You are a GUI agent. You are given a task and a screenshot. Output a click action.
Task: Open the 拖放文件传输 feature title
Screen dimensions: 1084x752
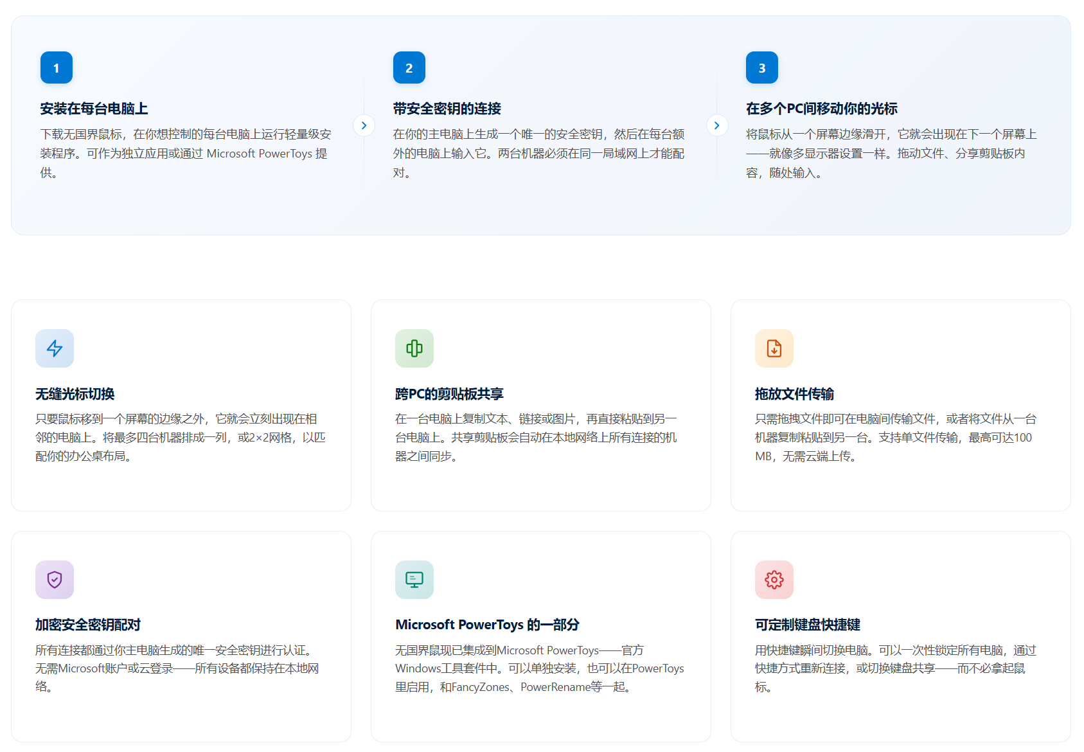pyautogui.click(x=794, y=394)
